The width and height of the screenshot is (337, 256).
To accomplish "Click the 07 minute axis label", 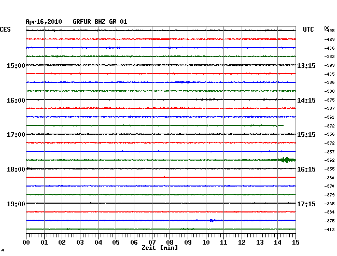I will click(152, 243).
